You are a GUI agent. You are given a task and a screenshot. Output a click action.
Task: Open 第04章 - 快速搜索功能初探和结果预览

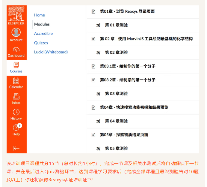point(134,107)
